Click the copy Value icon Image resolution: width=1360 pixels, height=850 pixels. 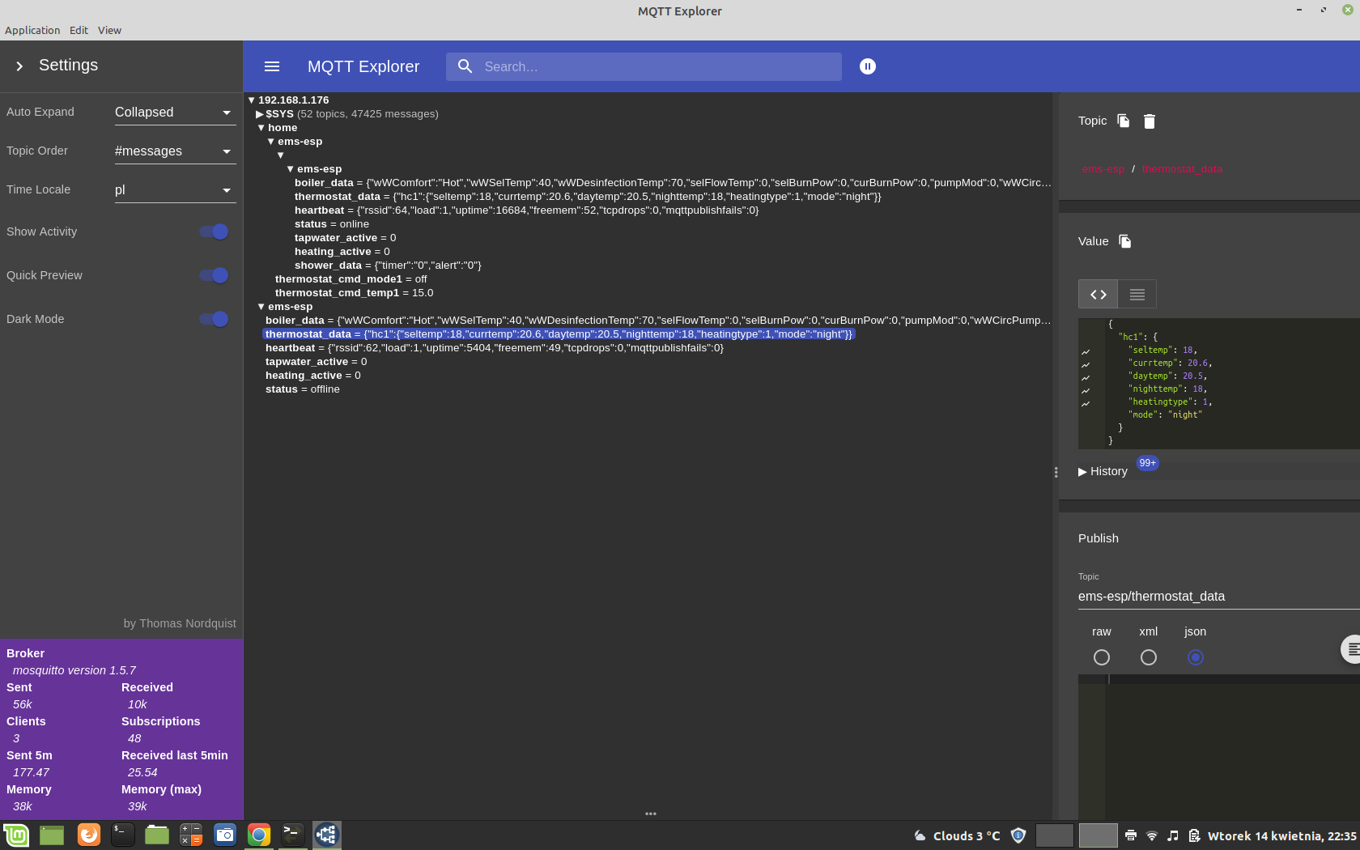click(1124, 241)
